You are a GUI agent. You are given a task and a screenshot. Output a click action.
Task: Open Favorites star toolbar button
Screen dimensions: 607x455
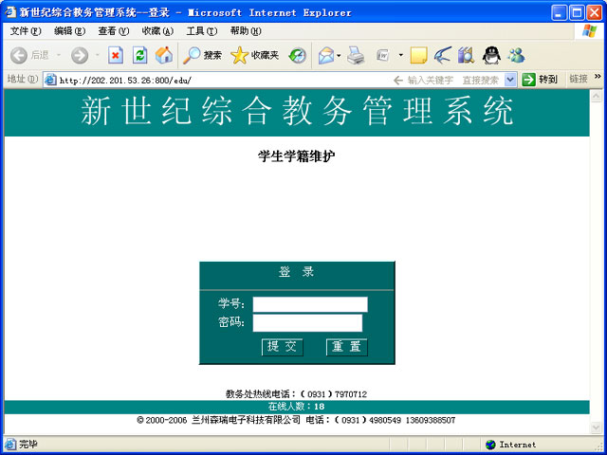[x=254, y=55]
